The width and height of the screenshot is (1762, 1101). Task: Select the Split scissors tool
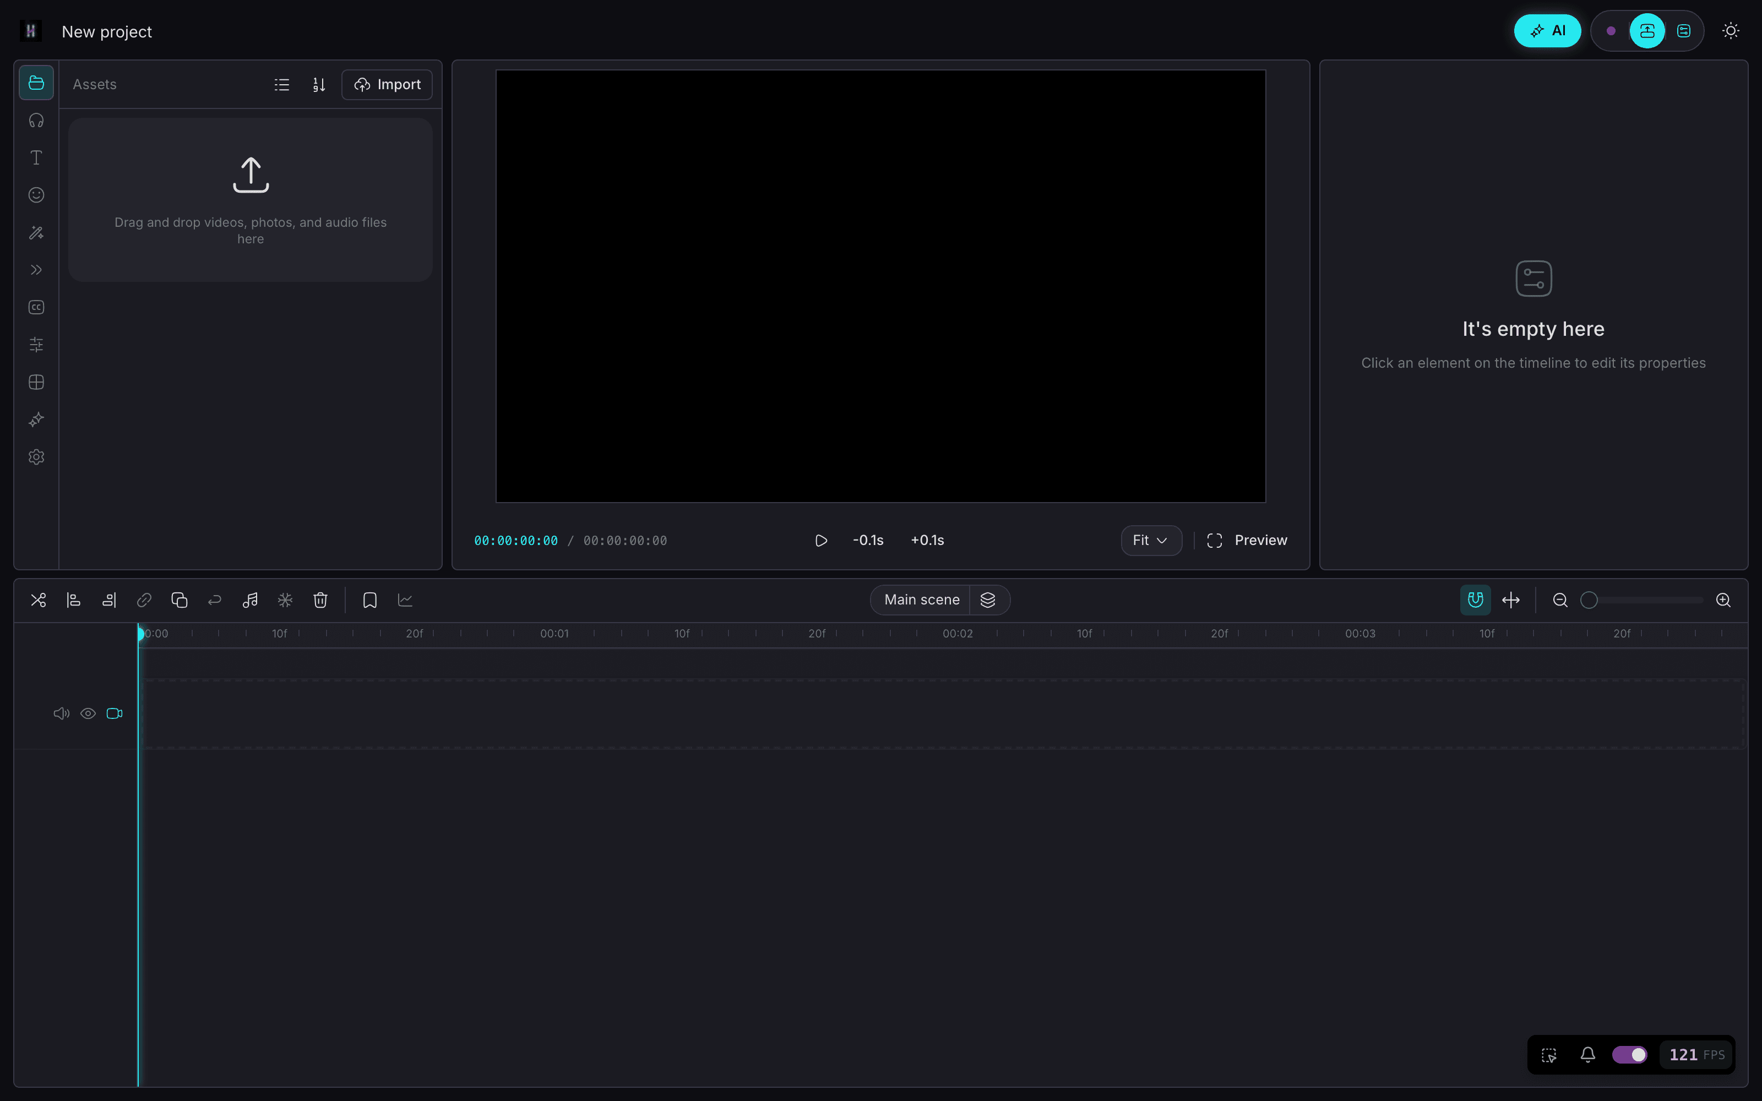point(38,600)
